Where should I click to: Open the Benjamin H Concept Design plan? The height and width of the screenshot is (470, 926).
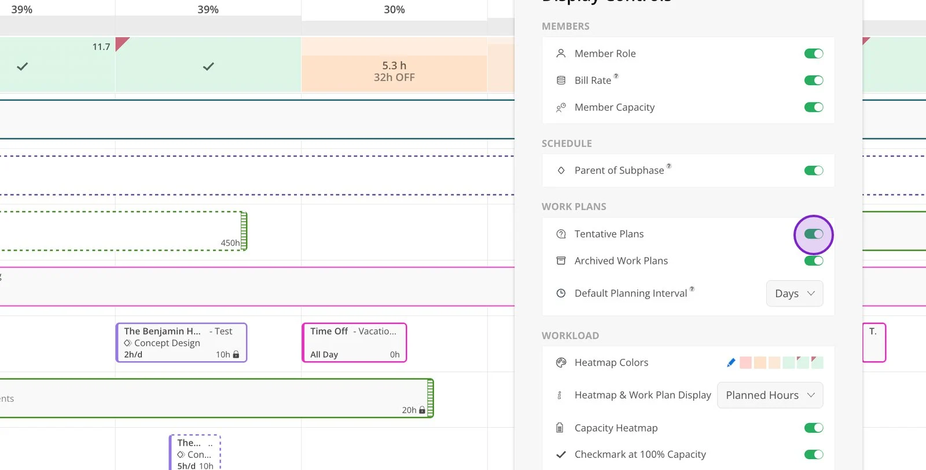tap(181, 343)
